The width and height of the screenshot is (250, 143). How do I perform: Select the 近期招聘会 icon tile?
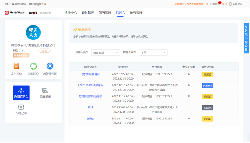coord(21,93)
